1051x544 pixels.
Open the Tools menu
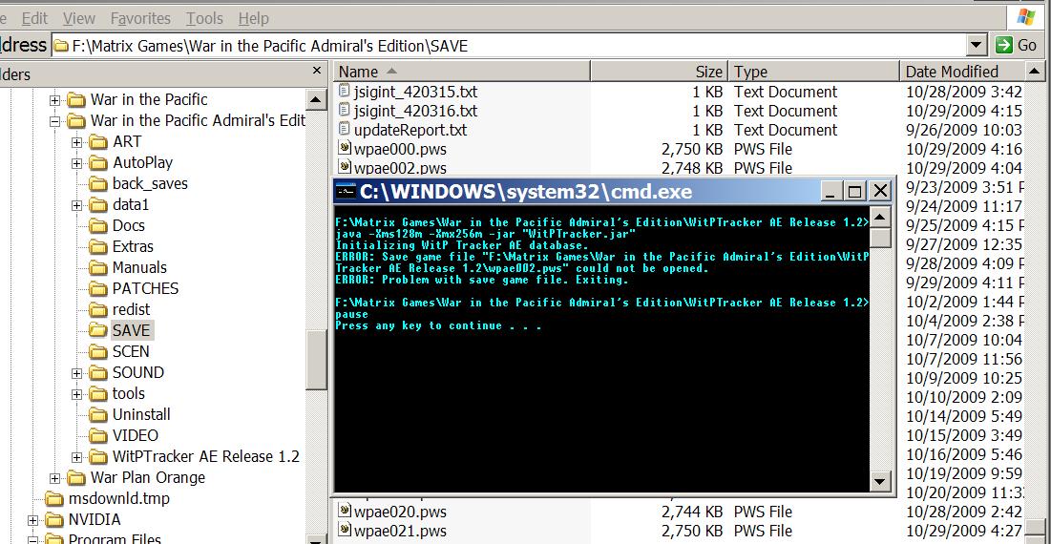204,19
